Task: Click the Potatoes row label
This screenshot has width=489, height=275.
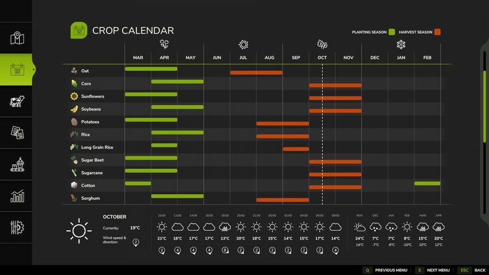Action: [x=90, y=122]
